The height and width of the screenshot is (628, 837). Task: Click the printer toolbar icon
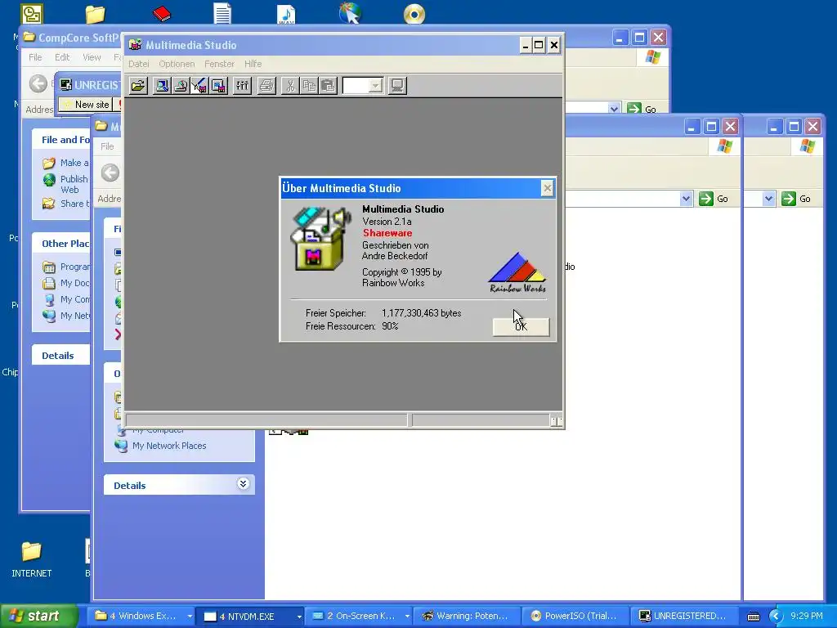[x=266, y=85]
